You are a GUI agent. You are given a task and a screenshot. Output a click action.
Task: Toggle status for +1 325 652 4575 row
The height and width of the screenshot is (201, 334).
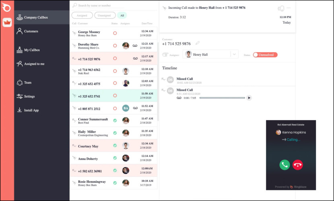pyautogui.click(x=115, y=83)
